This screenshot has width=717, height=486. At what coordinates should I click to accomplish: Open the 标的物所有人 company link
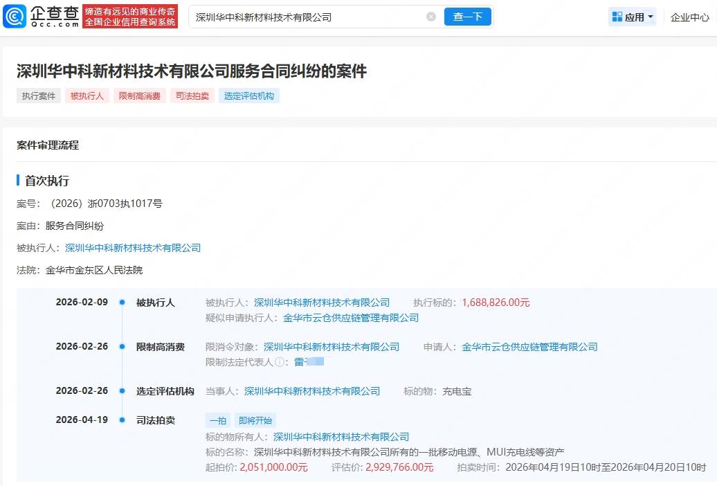click(341, 437)
